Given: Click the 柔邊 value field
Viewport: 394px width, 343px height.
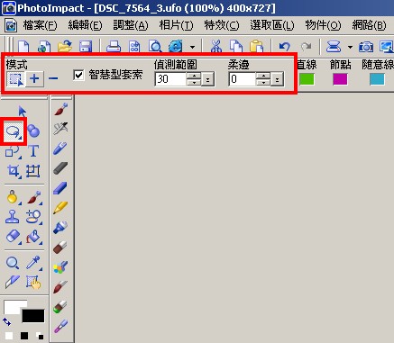Looking at the screenshot, I should (x=243, y=79).
